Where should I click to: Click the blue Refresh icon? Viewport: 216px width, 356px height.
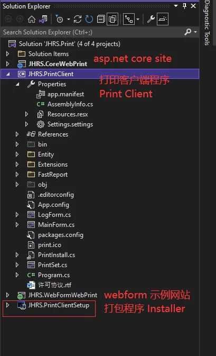(x=89, y=19)
